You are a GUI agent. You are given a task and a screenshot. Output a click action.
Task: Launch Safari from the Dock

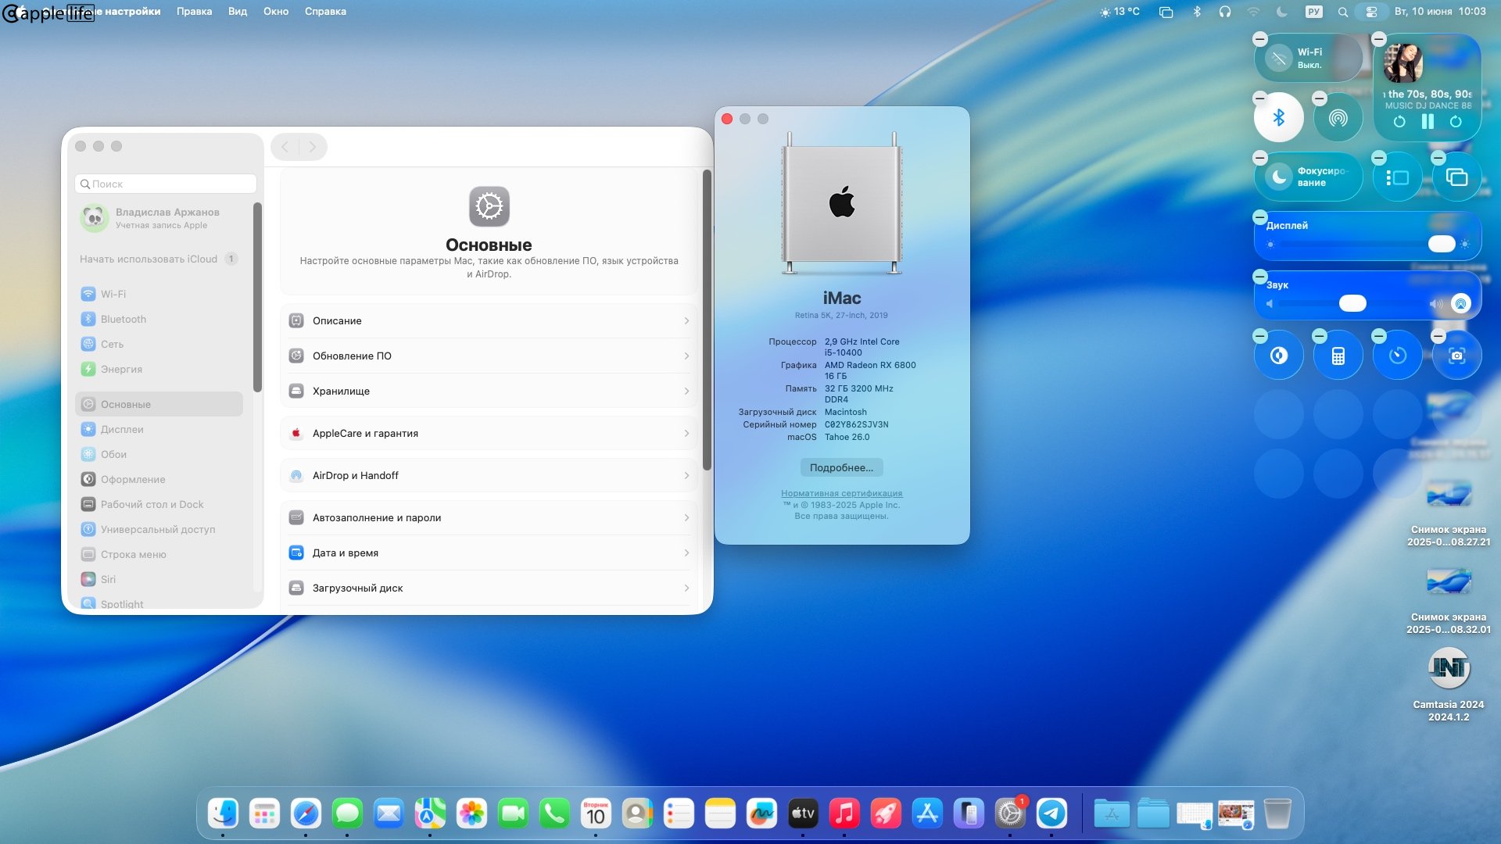(x=306, y=814)
